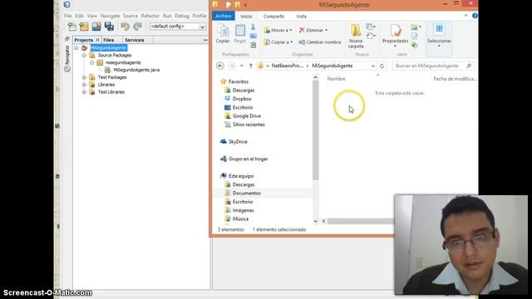Select the Compartir ribbon tab
Screen dimensions: 532x299
coord(273,17)
